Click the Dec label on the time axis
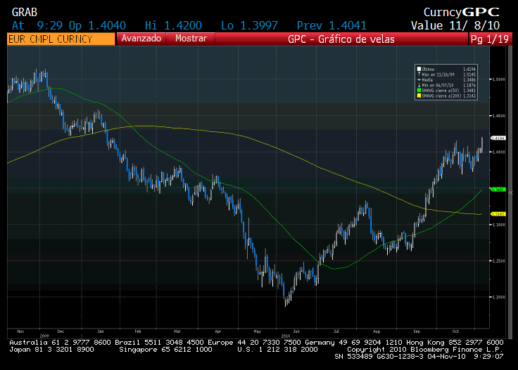Image resolution: width=518 pixels, height=370 pixels. 61,331
